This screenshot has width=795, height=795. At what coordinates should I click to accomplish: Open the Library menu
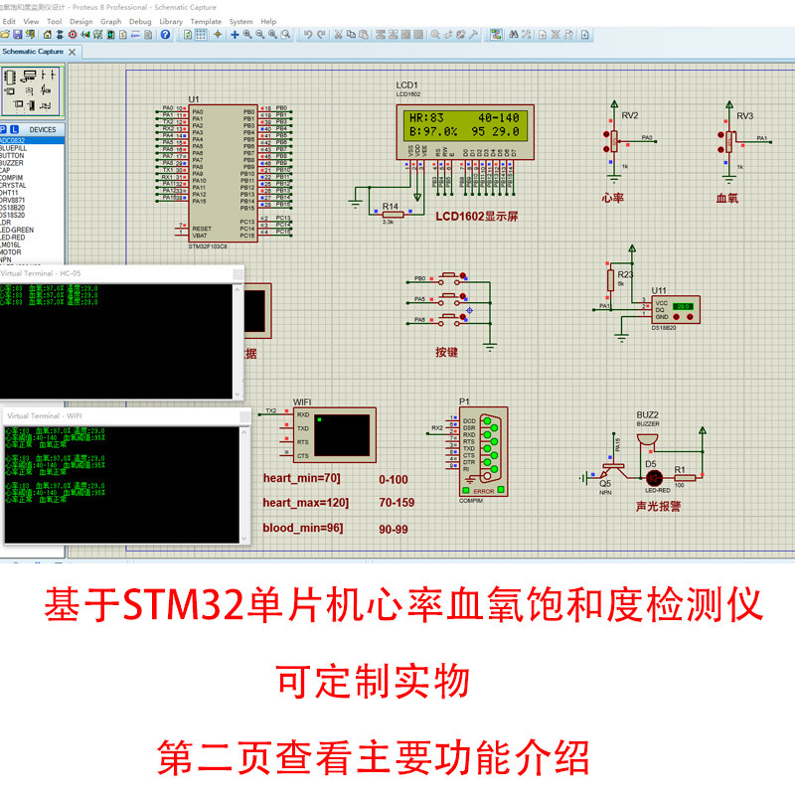point(171,21)
